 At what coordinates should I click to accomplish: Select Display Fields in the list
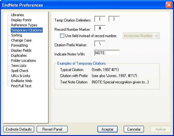click(x=21, y=50)
